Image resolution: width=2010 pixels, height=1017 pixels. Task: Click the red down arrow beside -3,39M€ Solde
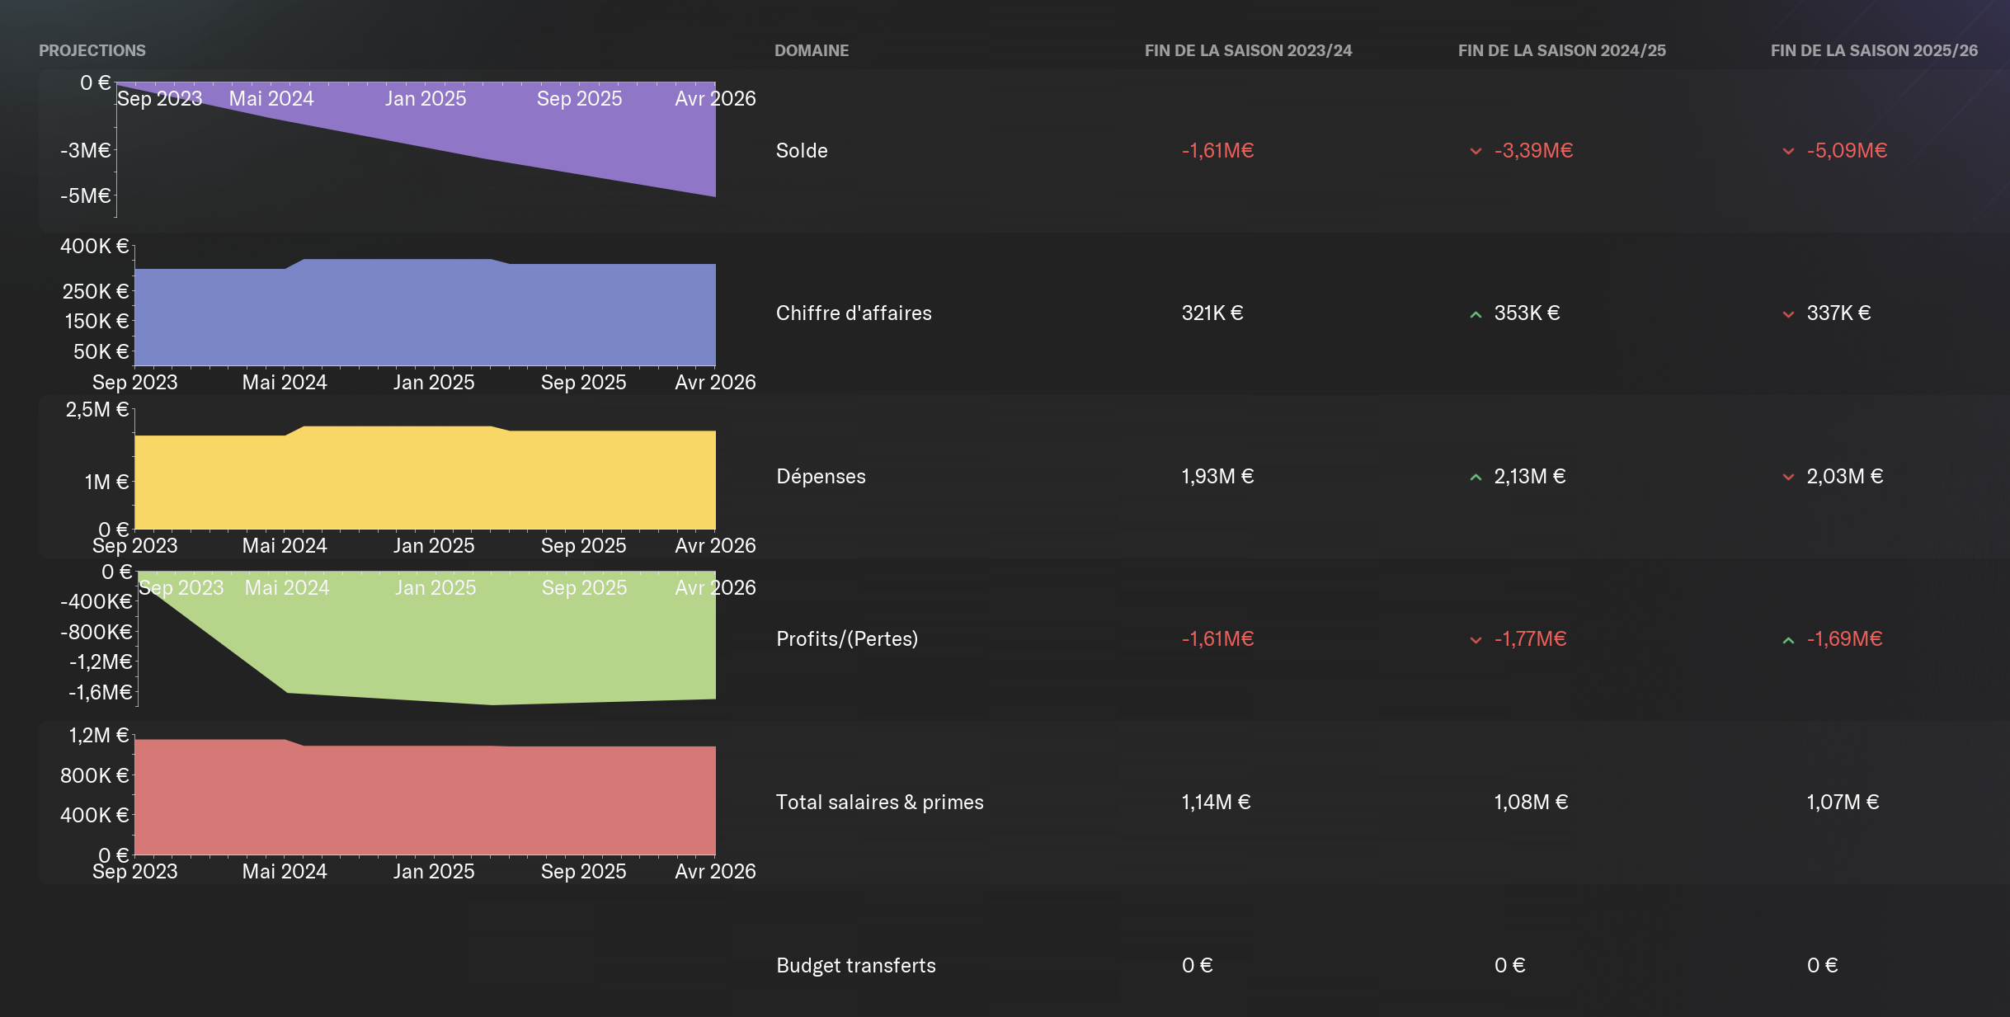(x=1476, y=151)
